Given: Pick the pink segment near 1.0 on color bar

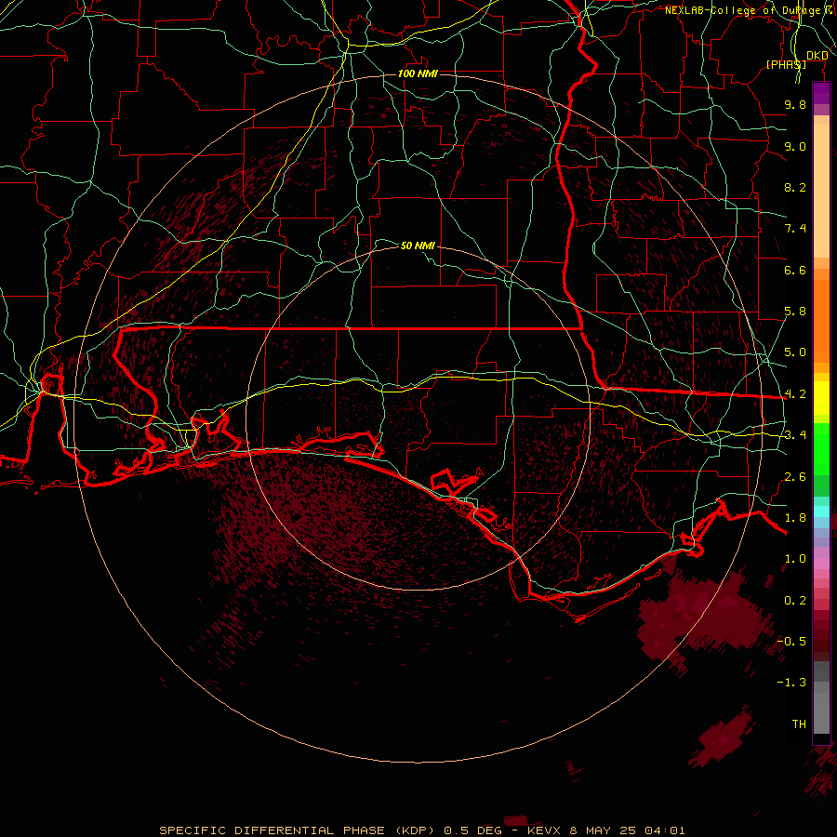Looking at the screenshot, I should pos(821,563).
